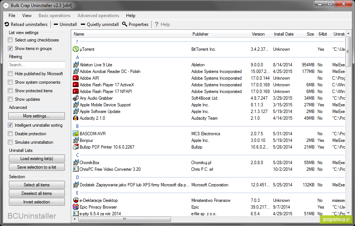
Task: Click the More settings... button
Action: 36,116
